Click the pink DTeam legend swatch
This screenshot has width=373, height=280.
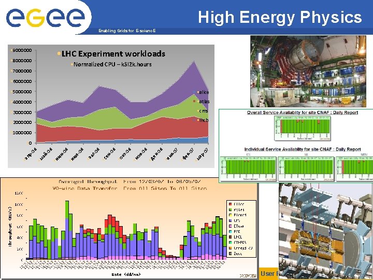(230, 226)
